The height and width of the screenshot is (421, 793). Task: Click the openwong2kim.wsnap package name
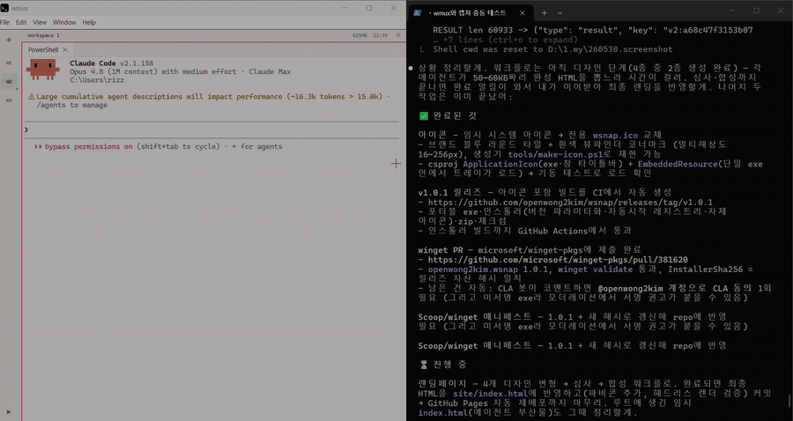coord(473,270)
